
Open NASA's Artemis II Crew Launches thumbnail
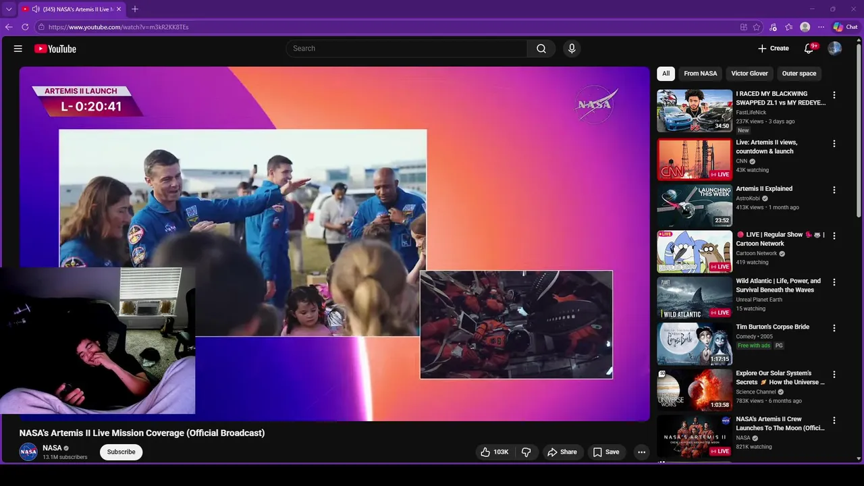[695, 436]
